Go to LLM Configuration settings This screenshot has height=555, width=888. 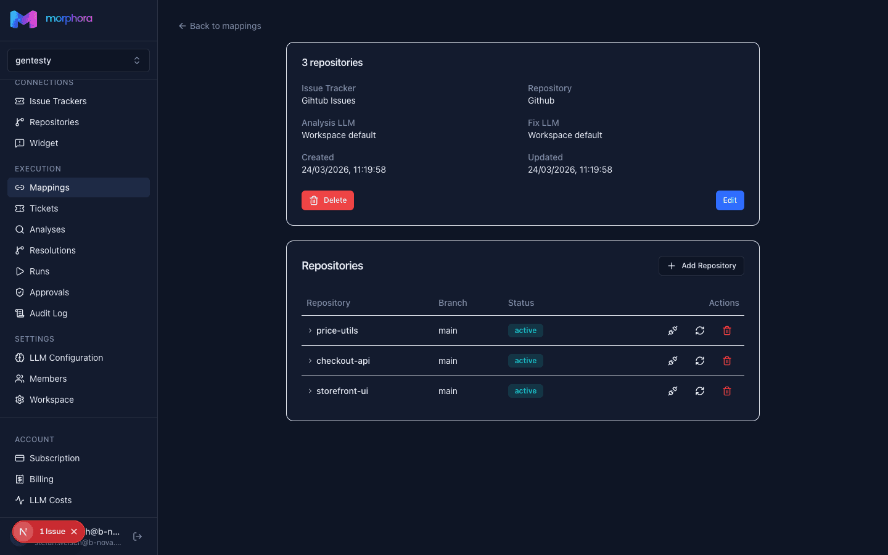coord(66,358)
